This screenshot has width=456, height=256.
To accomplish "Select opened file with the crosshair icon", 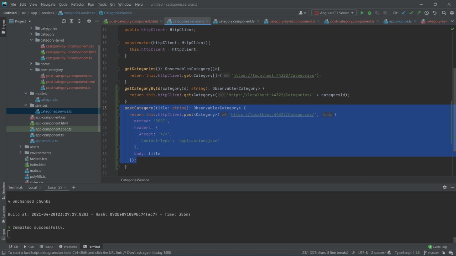I will (x=64, y=21).
